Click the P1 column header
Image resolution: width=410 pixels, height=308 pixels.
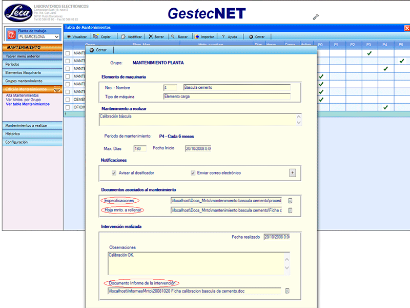pos(337,45)
